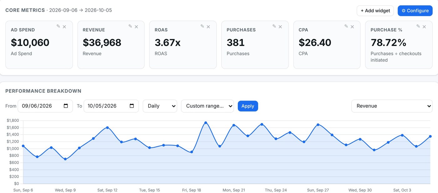Open the Configure settings button

[415, 11]
